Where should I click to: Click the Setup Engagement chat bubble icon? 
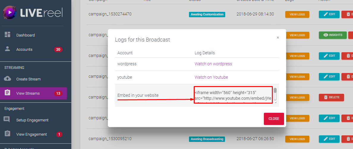tap(7, 120)
